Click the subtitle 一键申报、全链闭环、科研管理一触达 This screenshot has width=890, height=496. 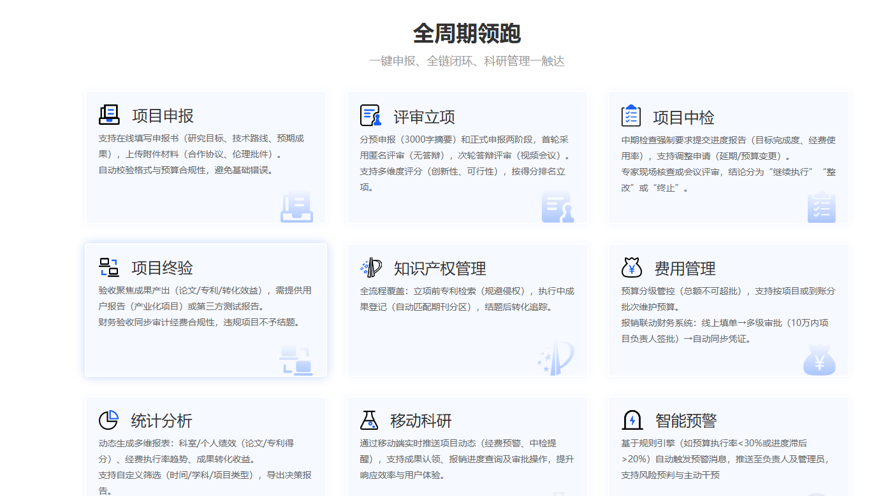[467, 61]
